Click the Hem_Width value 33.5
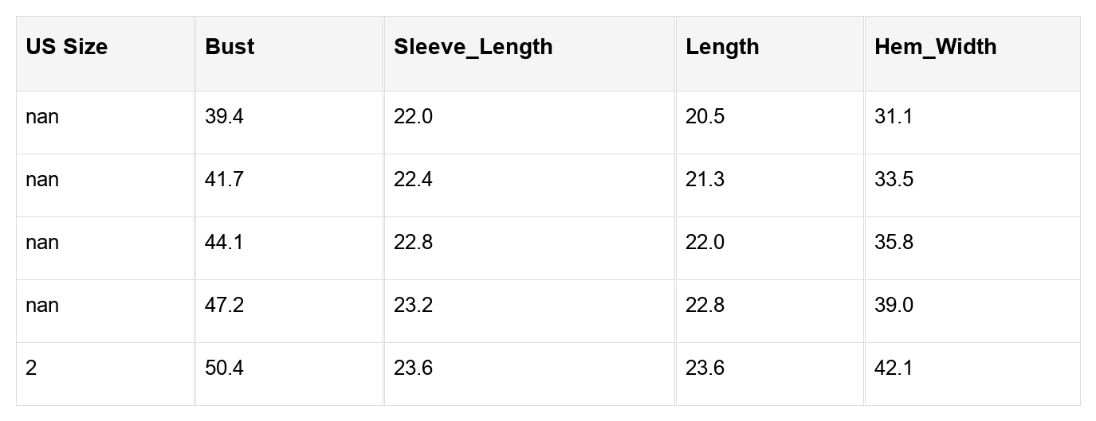 pos(894,180)
